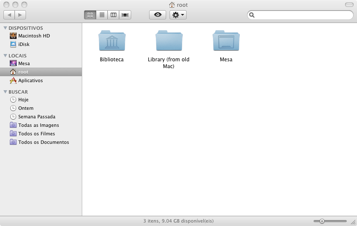Collapse the LOCAIS section
Viewport: 357px width, 226px height.
5,56
